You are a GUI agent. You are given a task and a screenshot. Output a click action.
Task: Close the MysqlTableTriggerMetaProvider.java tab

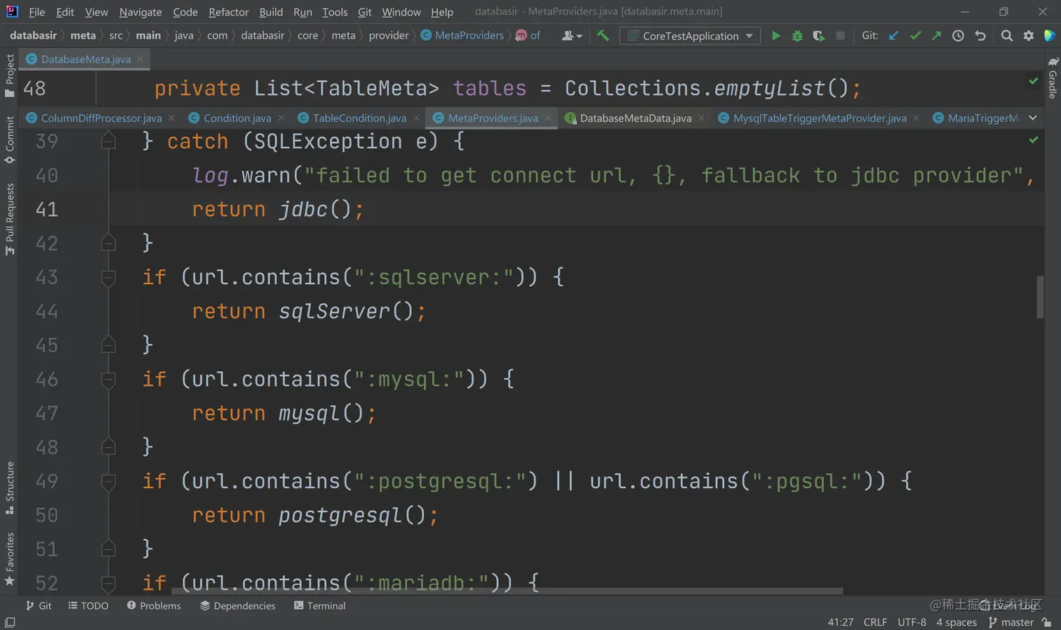916,118
